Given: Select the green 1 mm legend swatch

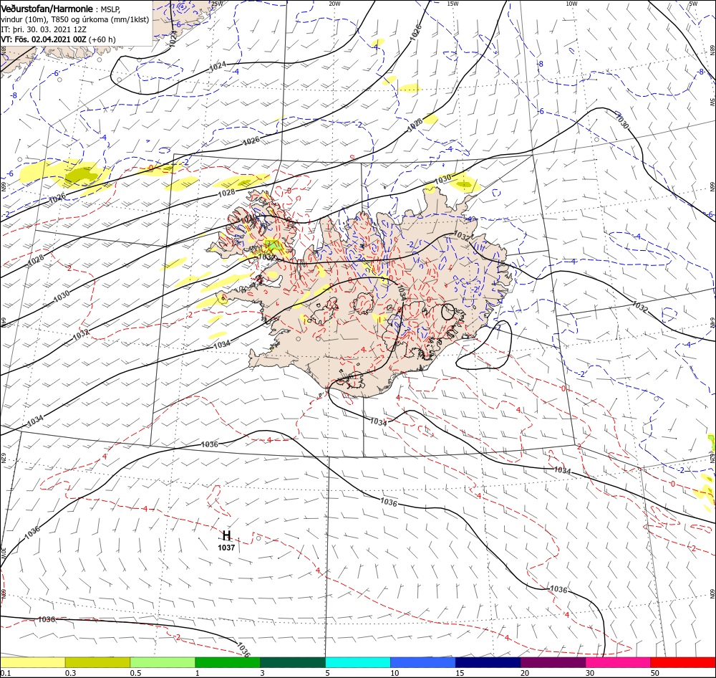Looking at the screenshot, I should click(228, 662).
